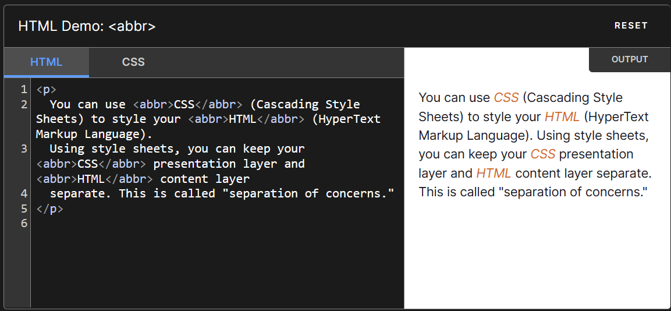
Task: Open the CSS editor tab
Action: (x=133, y=62)
